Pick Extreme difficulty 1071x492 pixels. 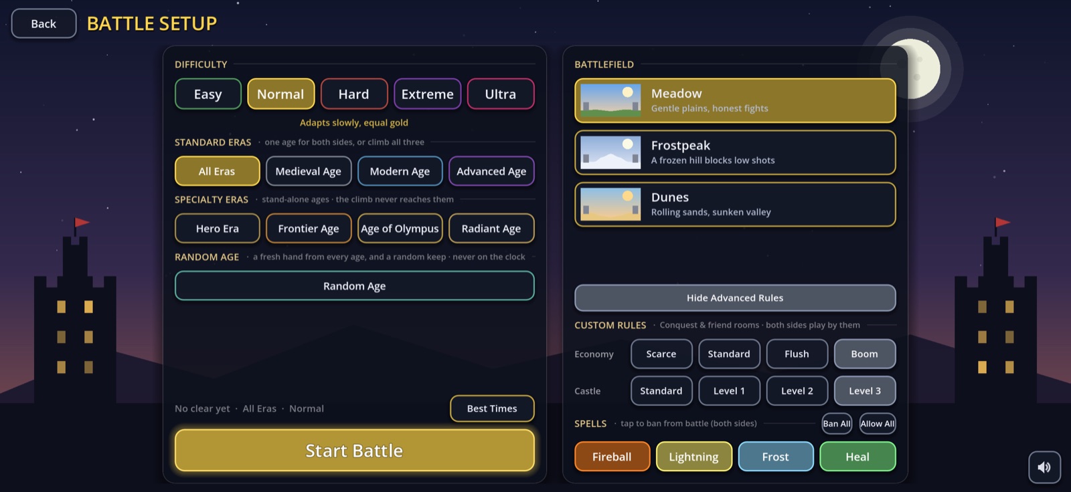427,94
